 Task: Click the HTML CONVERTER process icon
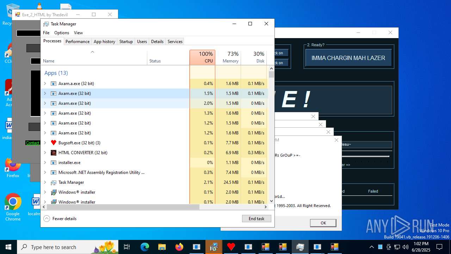pyautogui.click(x=54, y=153)
